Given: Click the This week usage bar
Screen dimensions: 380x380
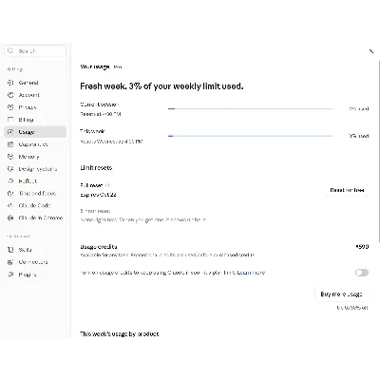Looking at the screenshot, I should click(250, 136).
